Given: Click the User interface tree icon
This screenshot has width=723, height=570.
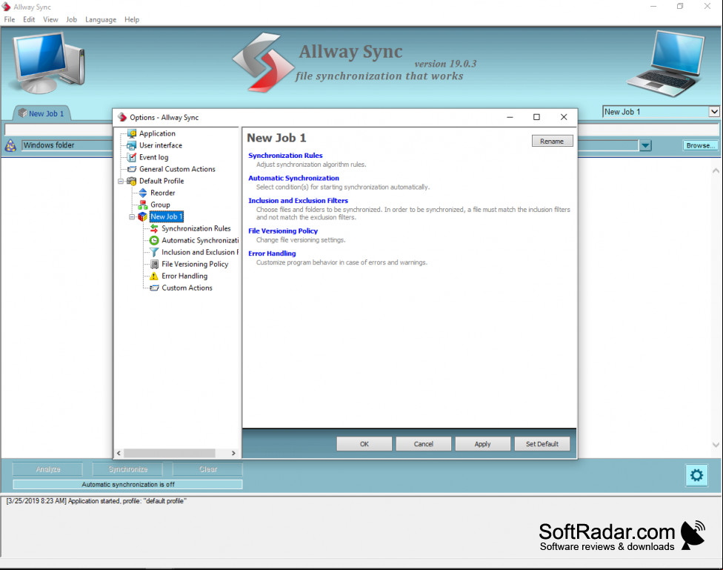Looking at the screenshot, I should coord(132,145).
